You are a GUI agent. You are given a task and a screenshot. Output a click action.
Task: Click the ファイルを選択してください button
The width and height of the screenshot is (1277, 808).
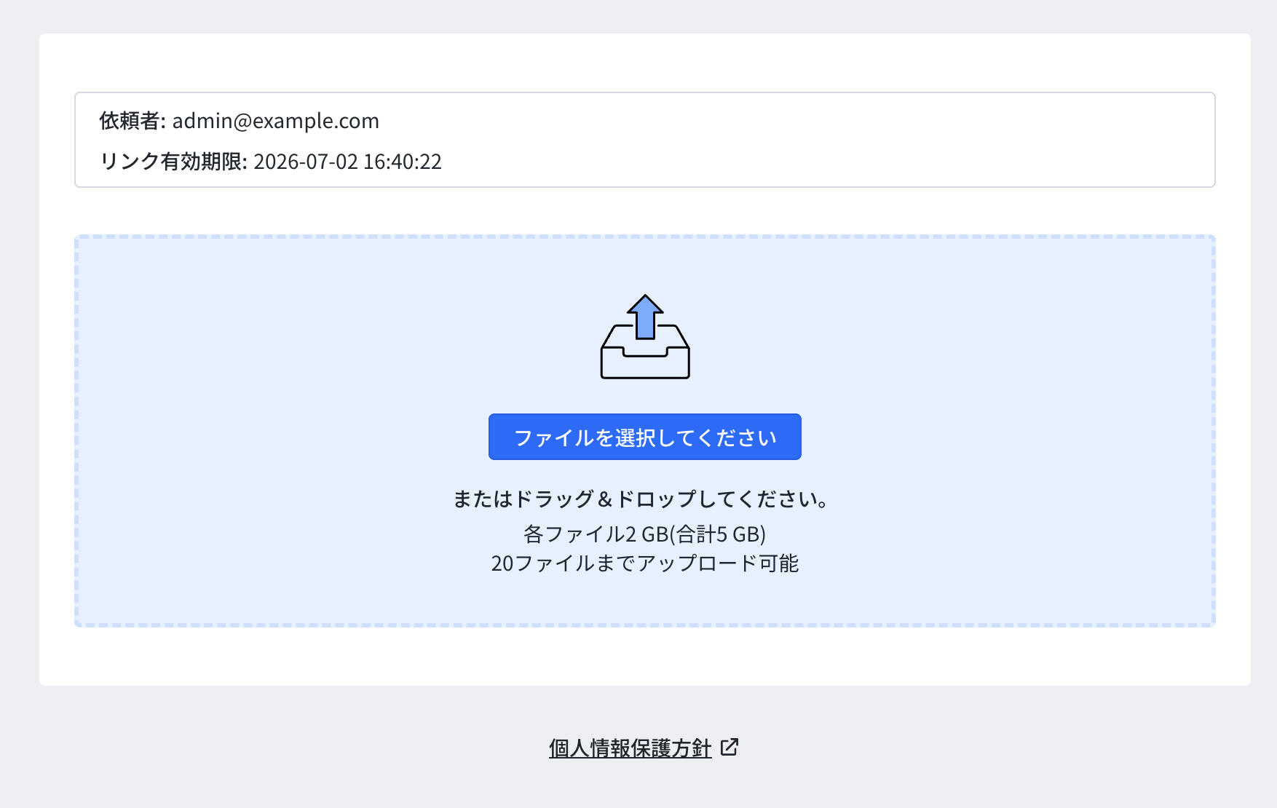click(x=644, y=437)
